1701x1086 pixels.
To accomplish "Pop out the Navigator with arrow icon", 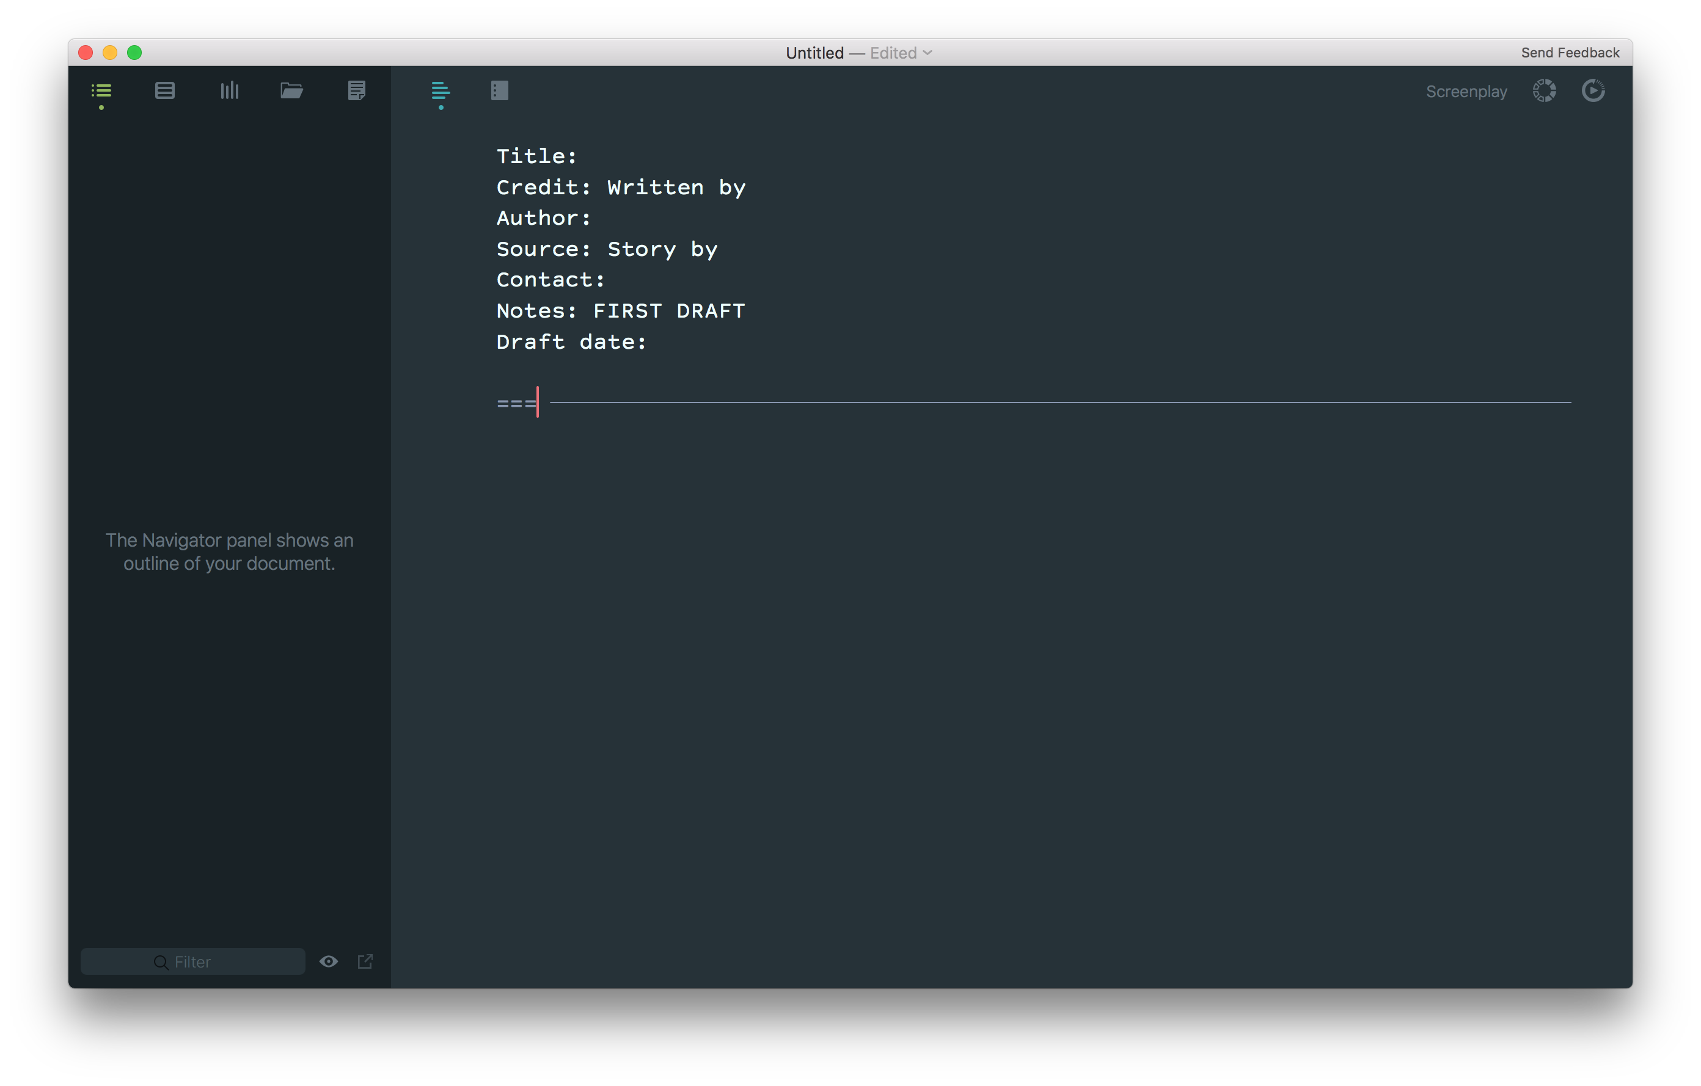I will (365, 961).
